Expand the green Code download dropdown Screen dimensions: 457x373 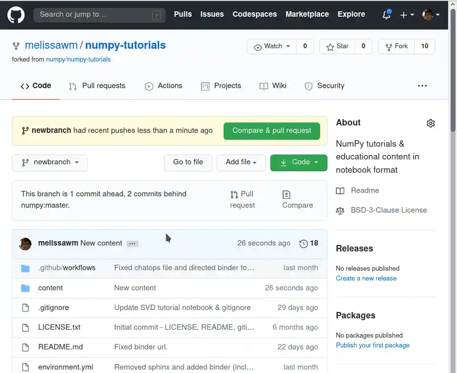click(298, 162)
